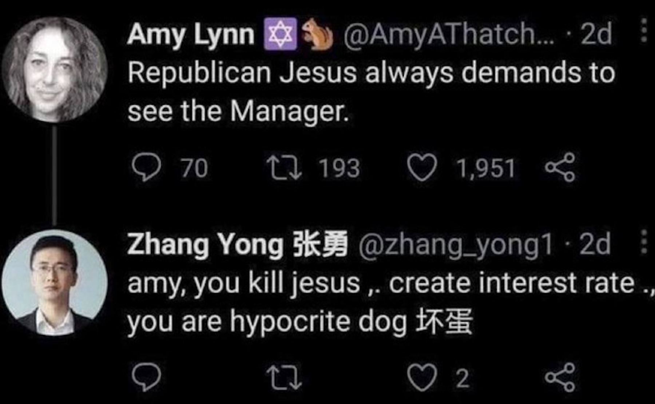The height and width of the screenshot is (404, 655).
Task: Click the 2d timestamp on Amy's tweet
Action: (x=596, y=35)
